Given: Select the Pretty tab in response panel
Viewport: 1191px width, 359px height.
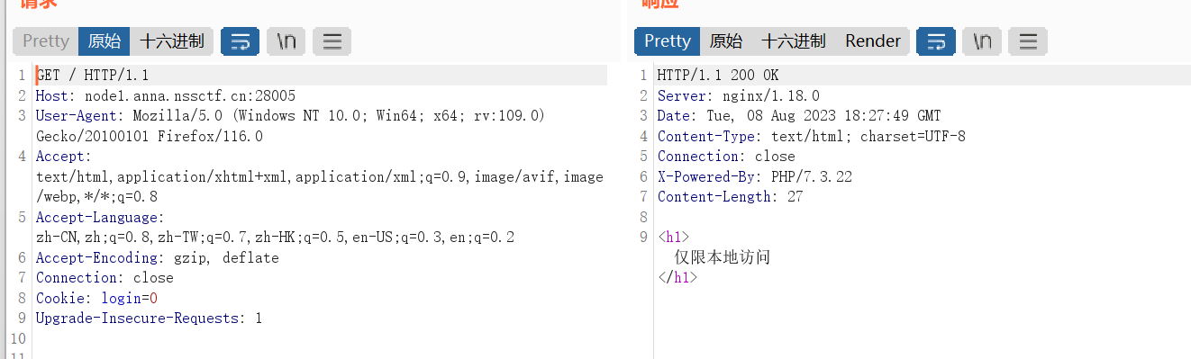Looking at the screenshot, I should pyautogui.click(x=668, y=40).
